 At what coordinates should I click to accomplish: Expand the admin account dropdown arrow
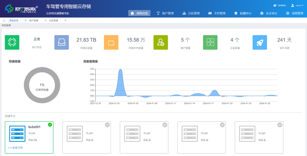(x=302, y=5)
